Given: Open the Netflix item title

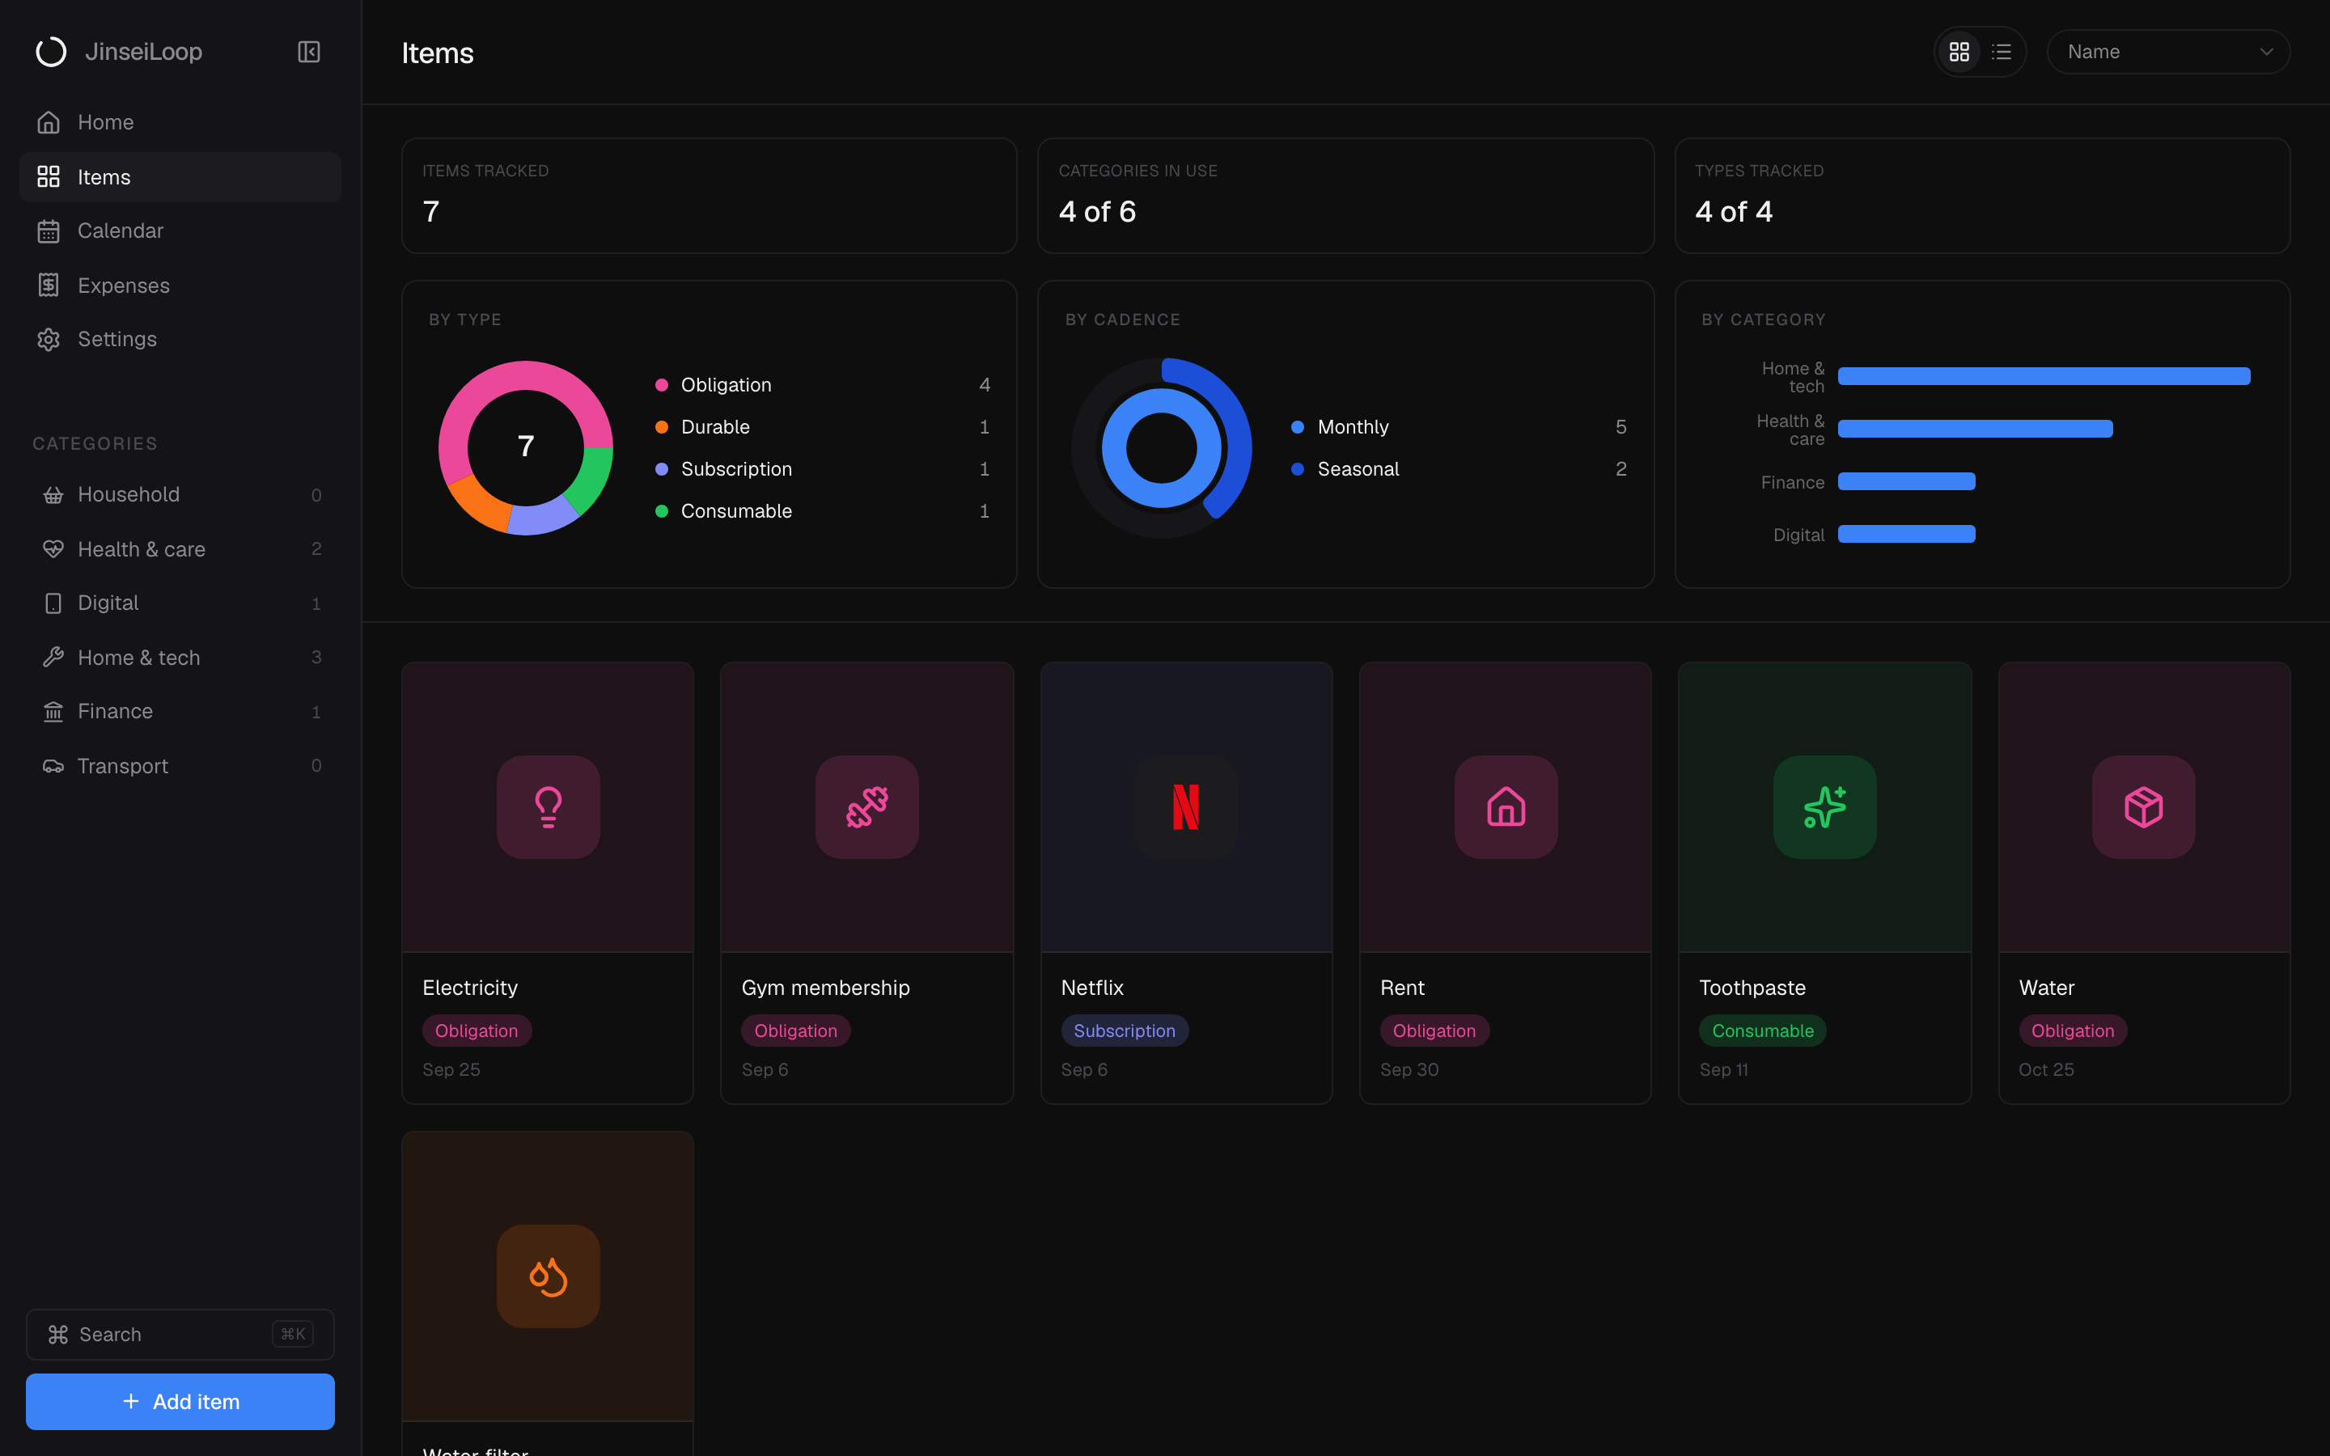Looking at the screenshot, I should click(x=1092, y=988).
